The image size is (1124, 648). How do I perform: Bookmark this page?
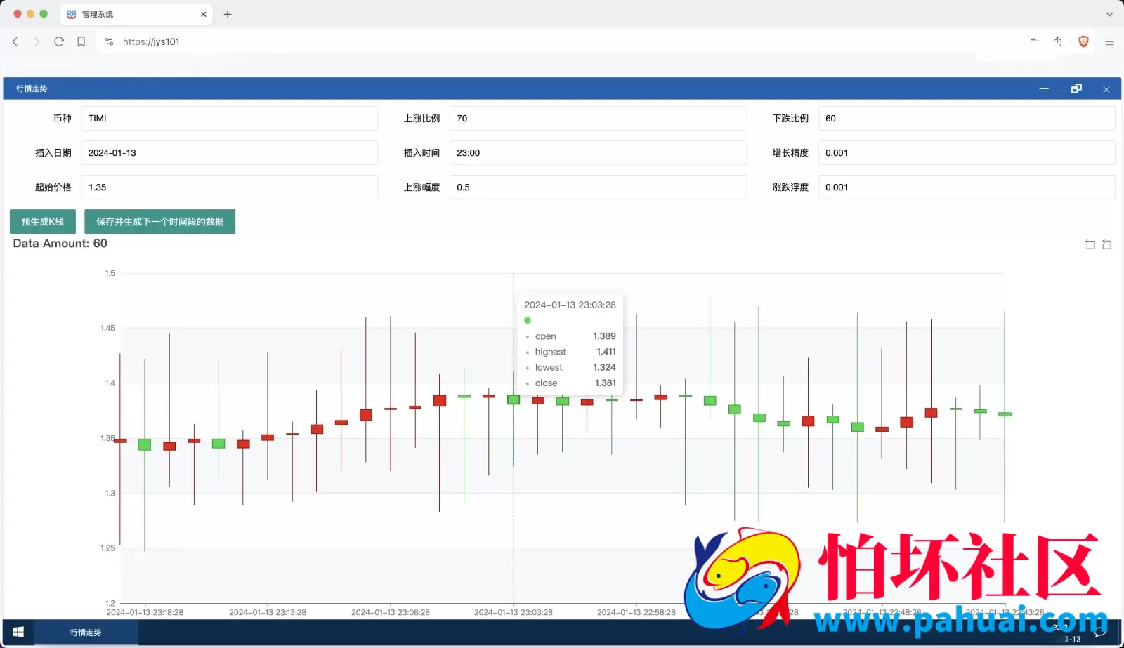81,42
